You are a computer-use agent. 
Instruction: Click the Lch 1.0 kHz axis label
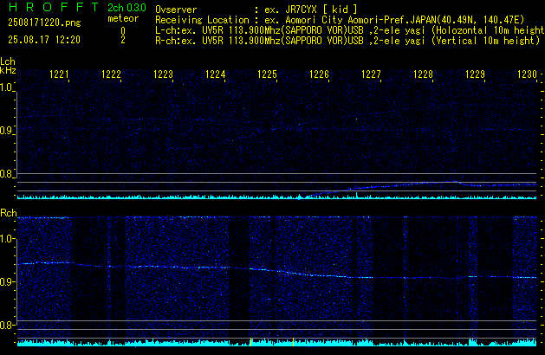(x=6, y=87)
